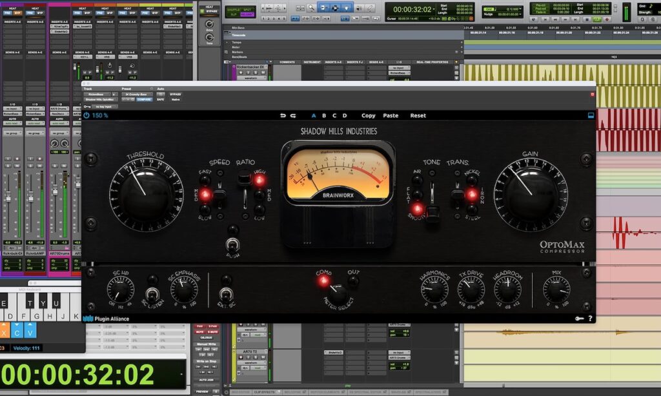The width and height of the screenshot is (661, 396).
Task: Open the Shadow Hills OptoMax insert selector
Action: [x=101, y=99]
